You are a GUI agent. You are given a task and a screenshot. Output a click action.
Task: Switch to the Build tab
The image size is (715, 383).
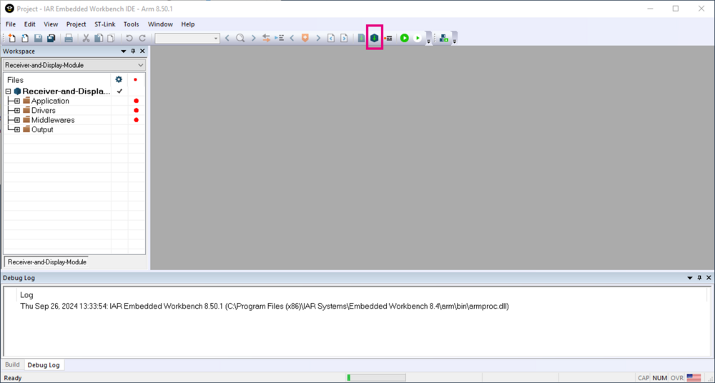coord(12,364)
